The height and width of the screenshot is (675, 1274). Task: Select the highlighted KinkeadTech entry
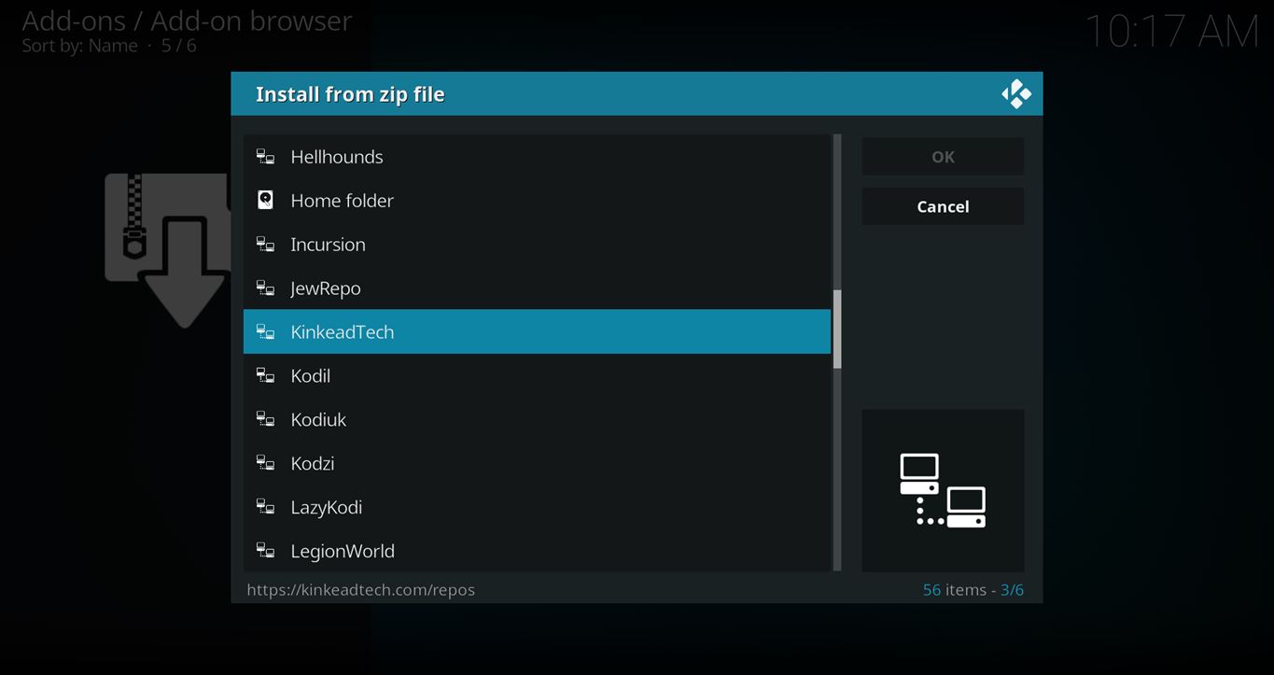[x=343, y=332]
